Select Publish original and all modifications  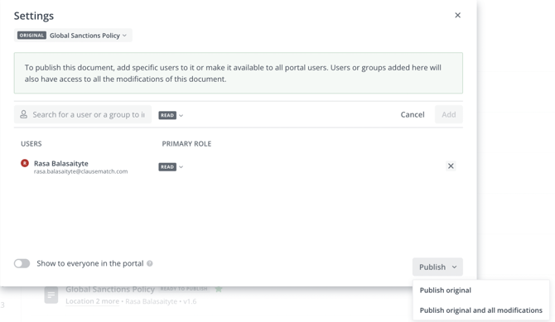pyautogui.click(x=480, y=310)
